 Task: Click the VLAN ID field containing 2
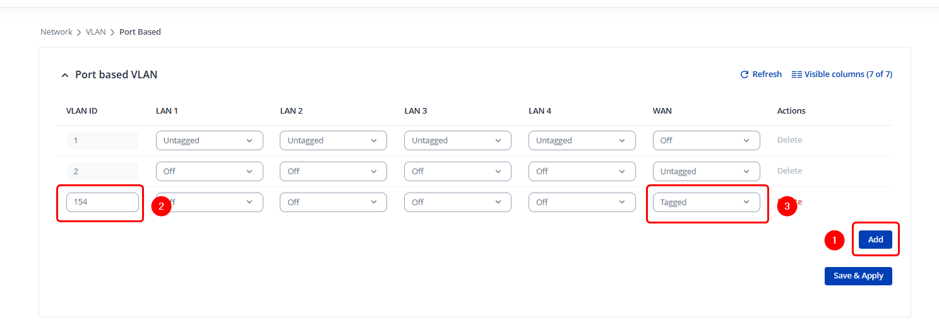click(x=102, y=172)
